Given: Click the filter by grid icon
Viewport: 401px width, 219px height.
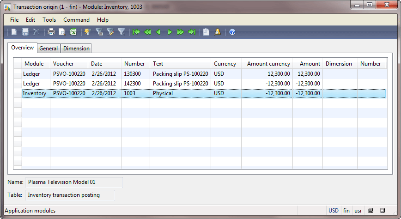Looking at the screenshot, I should (x=99, y=32).
